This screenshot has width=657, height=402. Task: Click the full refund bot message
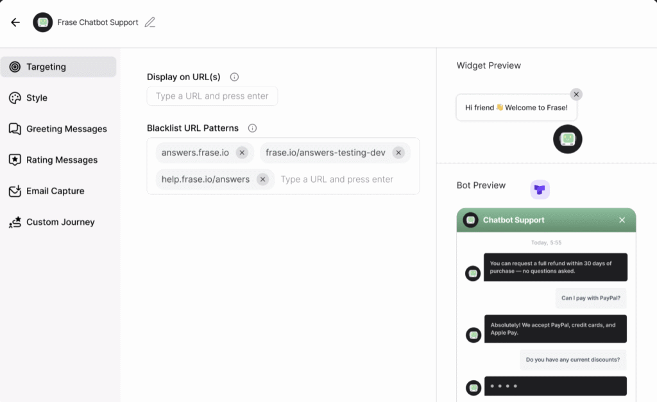[556, 267]
